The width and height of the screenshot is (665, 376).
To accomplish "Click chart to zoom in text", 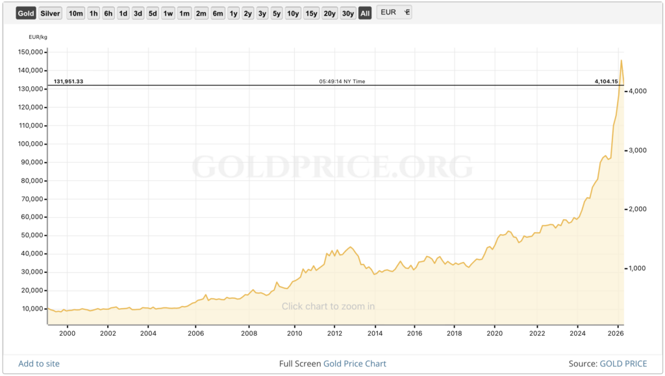I will (x=328, y=306).
